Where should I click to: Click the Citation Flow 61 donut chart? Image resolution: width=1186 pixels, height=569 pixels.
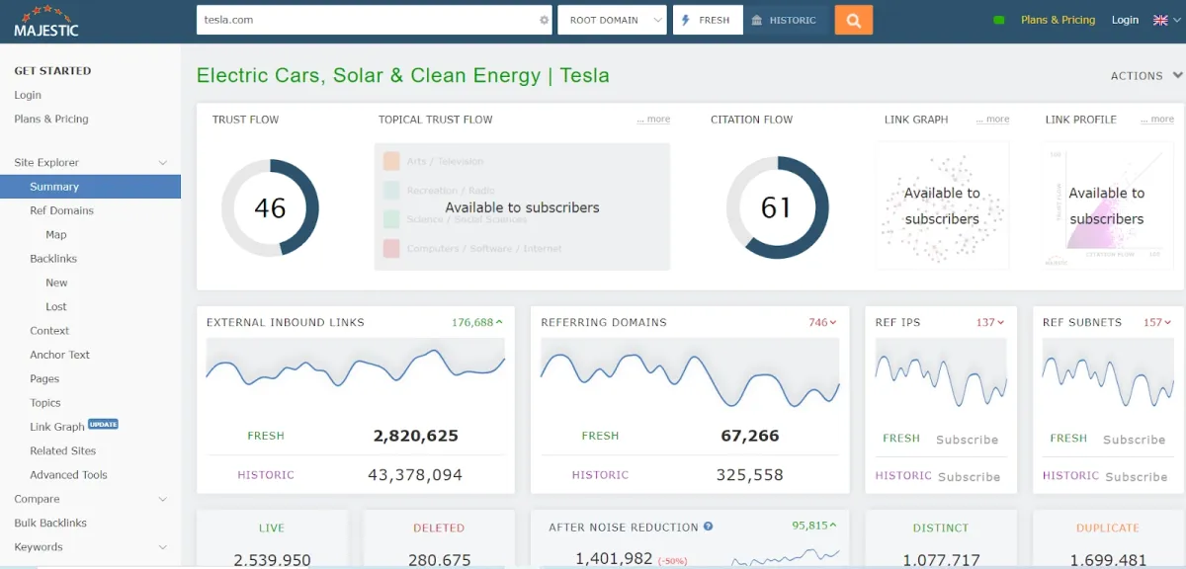pos(777,207)
